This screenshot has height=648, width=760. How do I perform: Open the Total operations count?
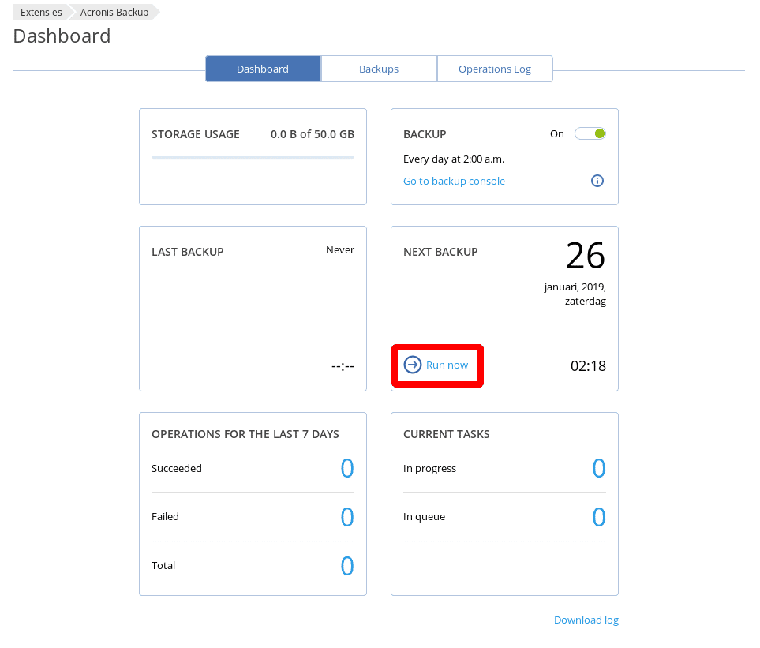(347, 566)
